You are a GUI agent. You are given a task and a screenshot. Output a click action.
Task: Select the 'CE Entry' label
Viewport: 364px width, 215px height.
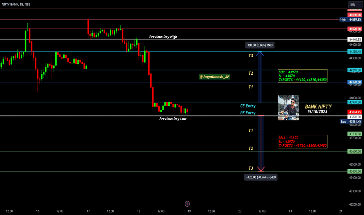pyautogui.click(x=248, y=106)
